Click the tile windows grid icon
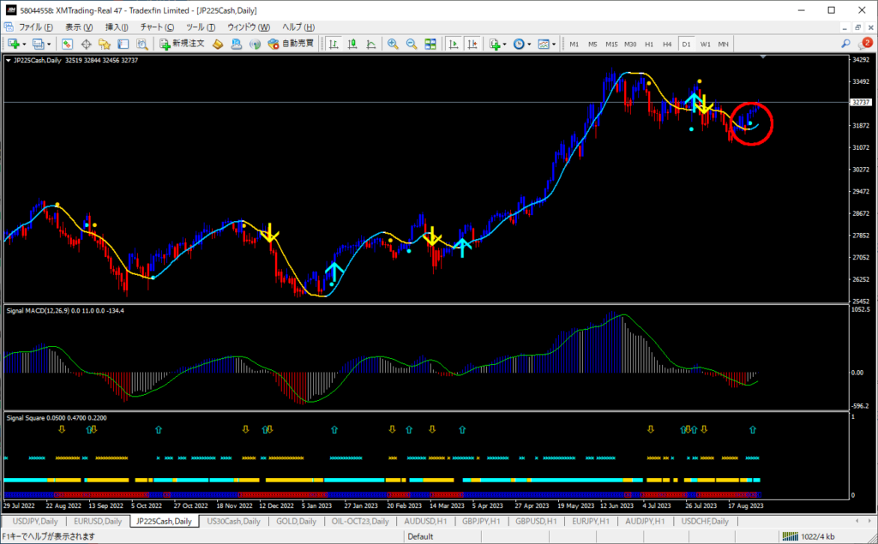Image resolution: width=878 pixels, height=544 pixels. 430,44
